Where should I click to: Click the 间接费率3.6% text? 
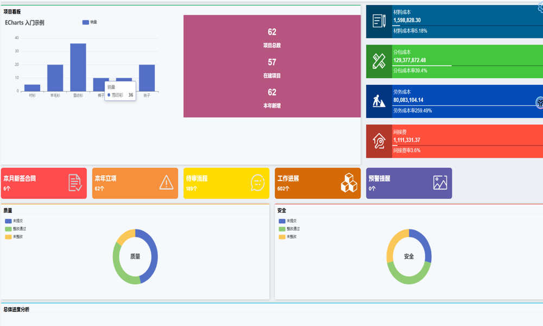coord(407,151)
